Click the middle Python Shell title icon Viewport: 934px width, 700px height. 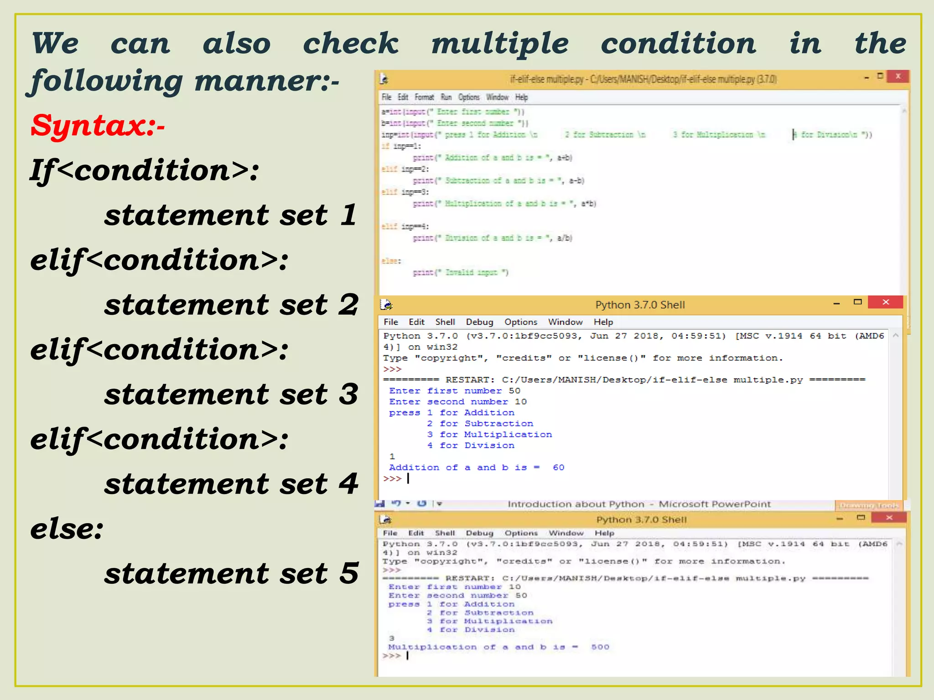[386, 304]
